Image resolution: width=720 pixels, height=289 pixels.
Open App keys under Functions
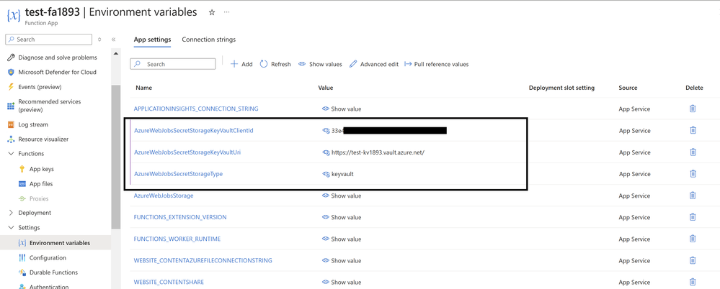pyautogui.click(x=41, y=169)
